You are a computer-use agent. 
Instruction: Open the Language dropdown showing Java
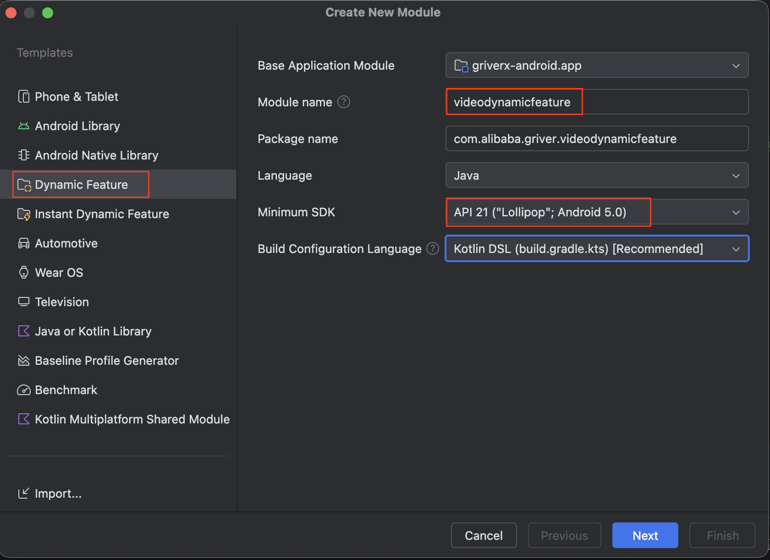(x=596, y=176)
